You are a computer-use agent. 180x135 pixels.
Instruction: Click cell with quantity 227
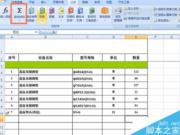136,85
